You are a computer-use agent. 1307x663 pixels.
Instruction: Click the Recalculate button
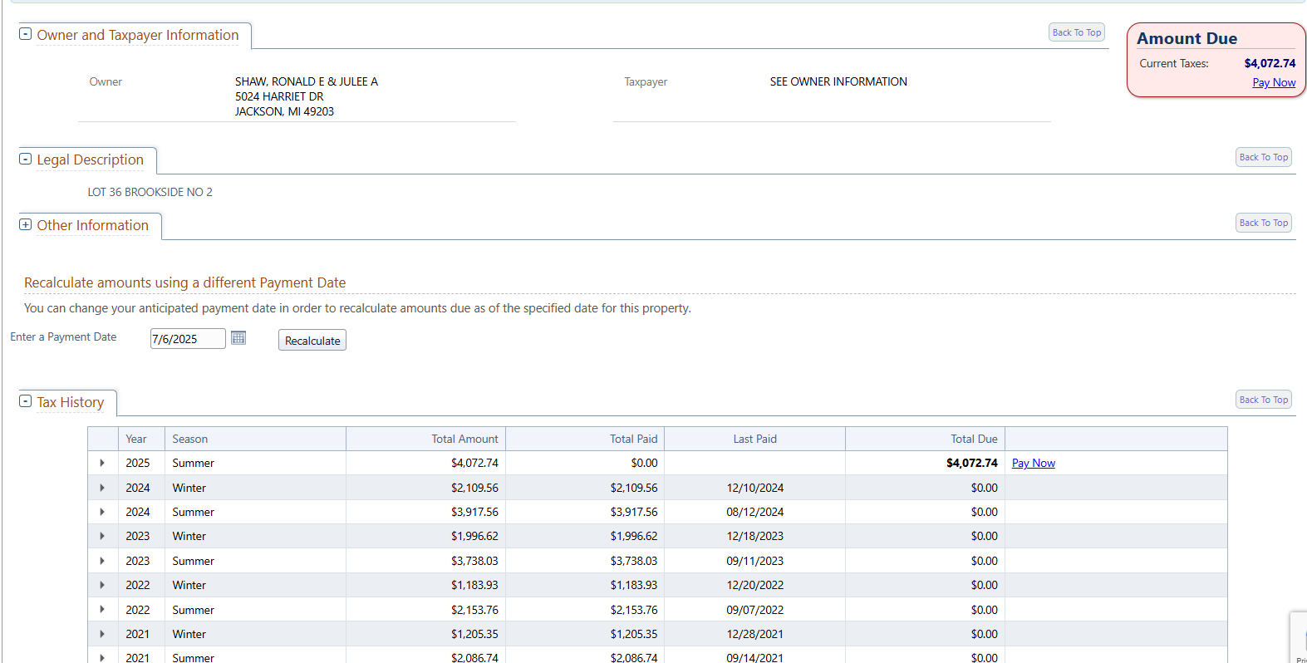[x=312, y=341]
